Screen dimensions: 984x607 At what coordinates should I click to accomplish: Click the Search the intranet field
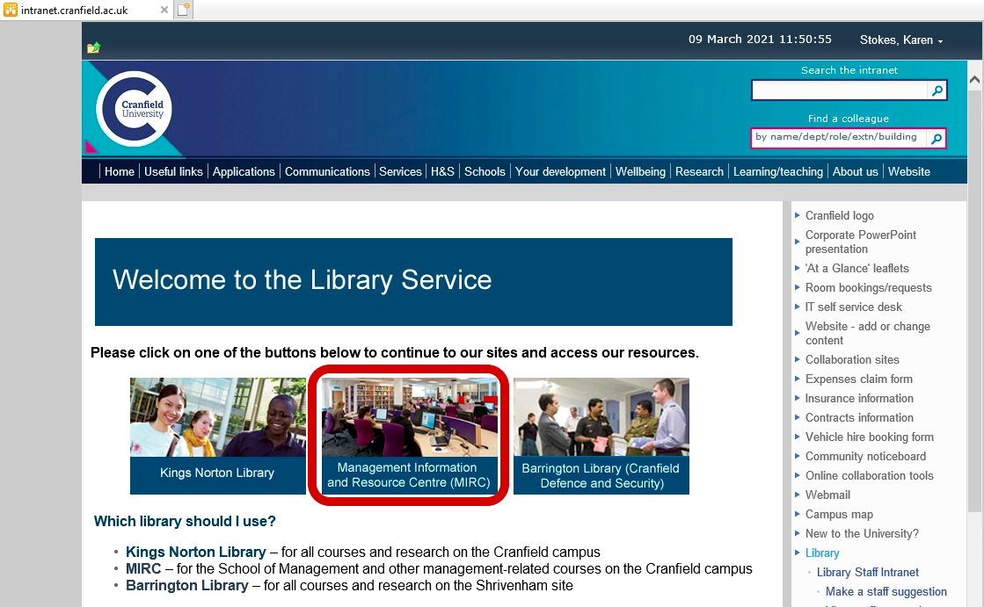[840, 90]
